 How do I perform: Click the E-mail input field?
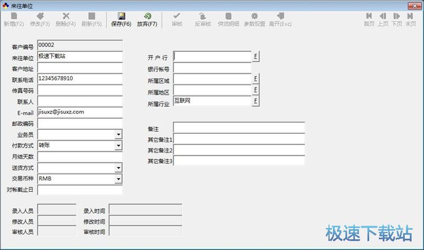click(x=80, y=112)
